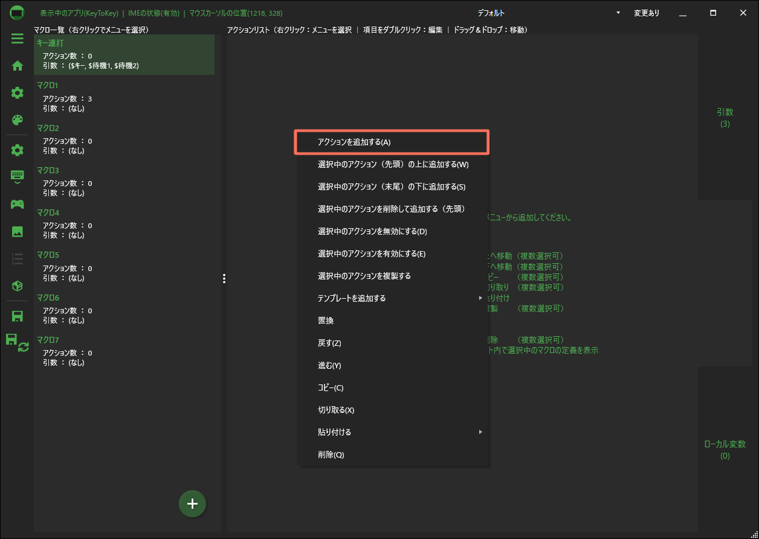
Task: Open the numbered list icon
Action: click(18, 259)
